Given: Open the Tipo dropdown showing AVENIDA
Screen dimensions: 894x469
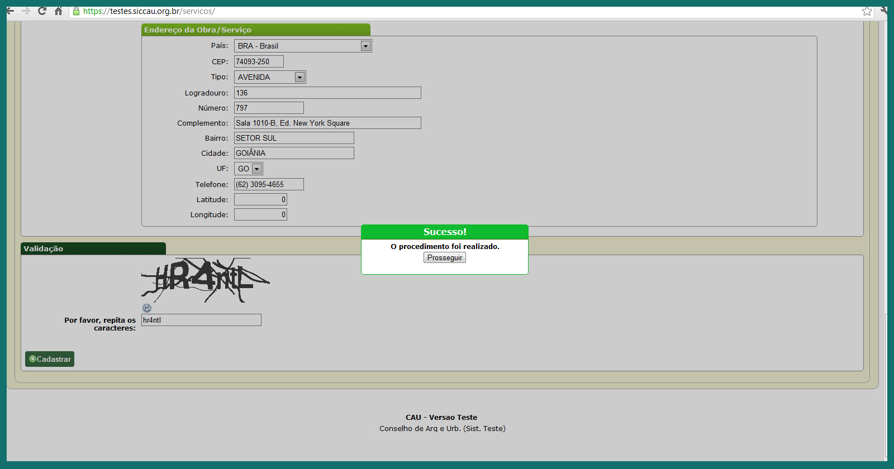Looking at the screenshot, I should (270, 77).
